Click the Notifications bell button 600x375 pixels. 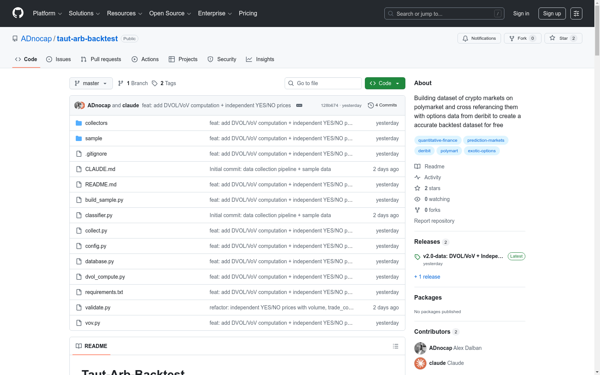tap(479, 38)
